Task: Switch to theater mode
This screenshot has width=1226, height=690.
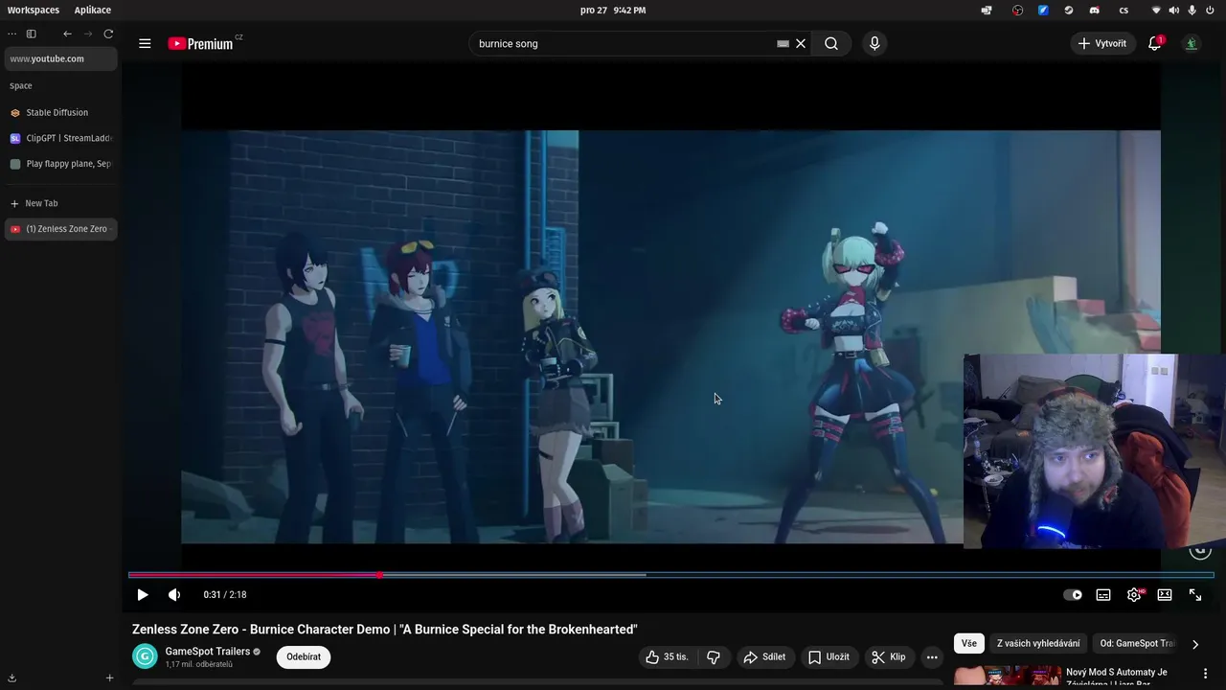Action: [1165, 594]
